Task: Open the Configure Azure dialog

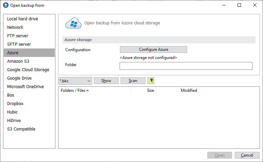Action: coord(154,49)
